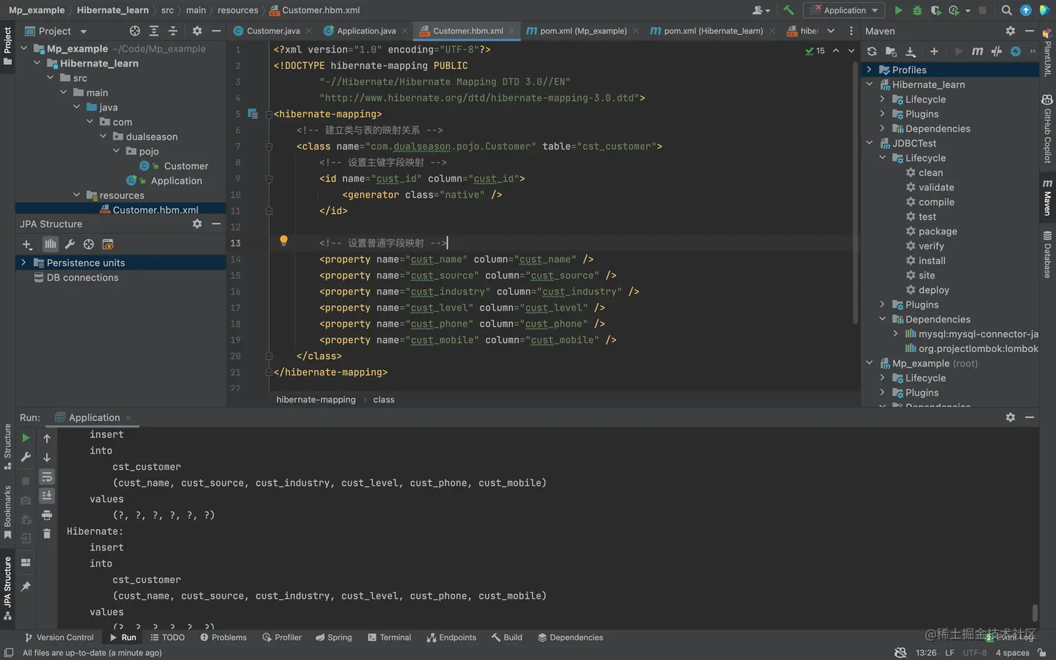Open the TODO tool window

[x=168, y=637]
